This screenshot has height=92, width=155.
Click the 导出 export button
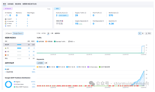(148, 33)
